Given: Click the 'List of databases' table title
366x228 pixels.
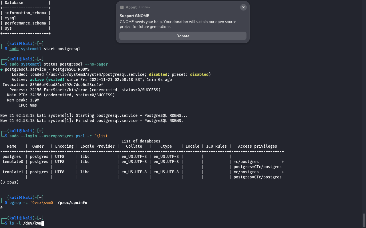Looking at the screenshot, I should pos(141,141).
